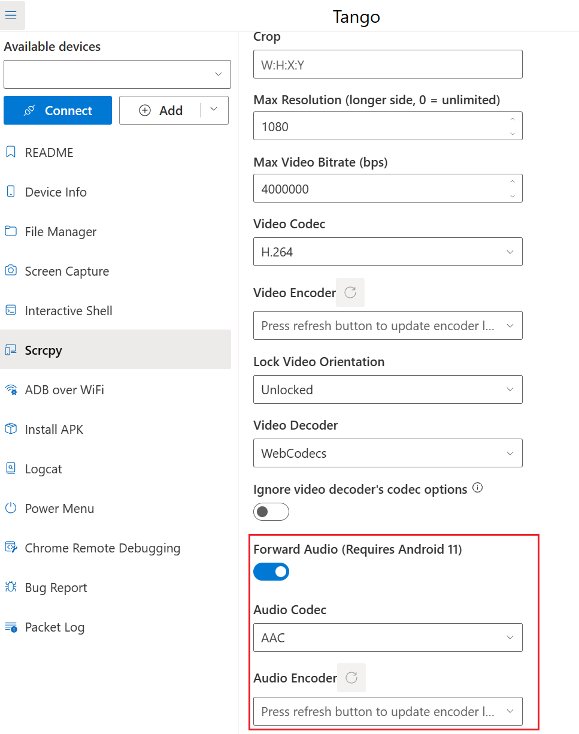Click the Add device button
This screenshot has width=579, height=734.
(160, 110)
